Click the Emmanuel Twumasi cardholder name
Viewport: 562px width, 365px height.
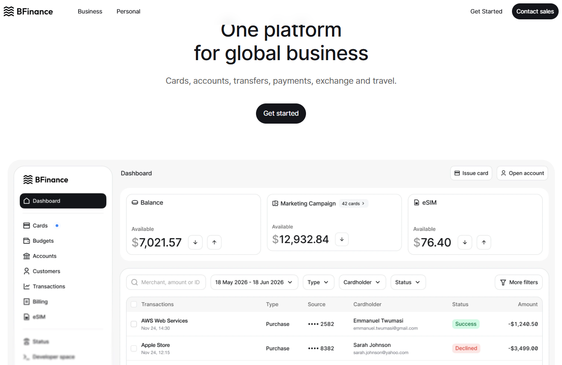378,320
